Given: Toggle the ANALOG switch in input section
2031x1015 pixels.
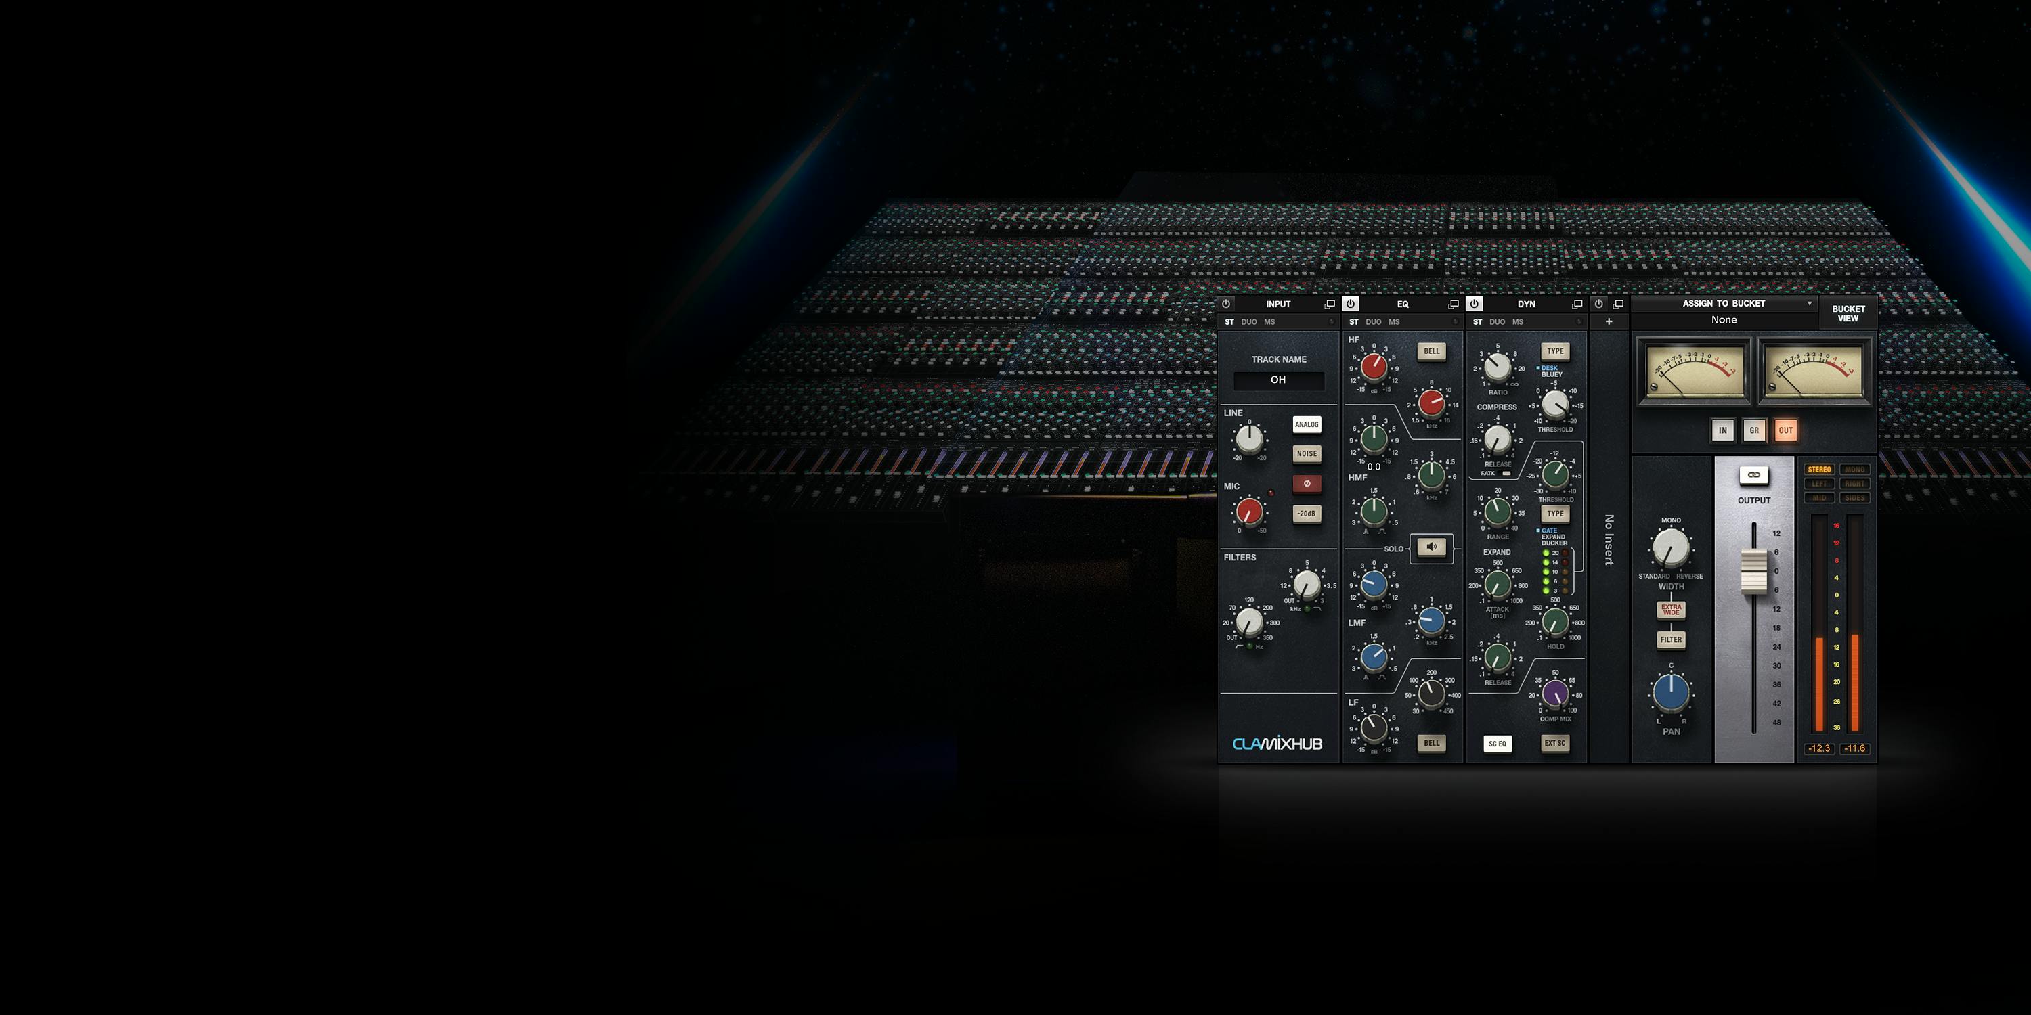Looking at the screenshot, I should 1307,424.
